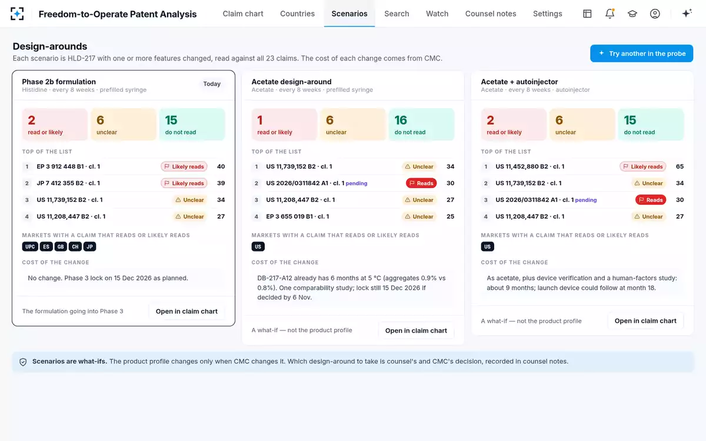Click the shield icon in the what-ifs banner
Image resolution: width=706 pixels, height=441 pixels.
(24, 362)
